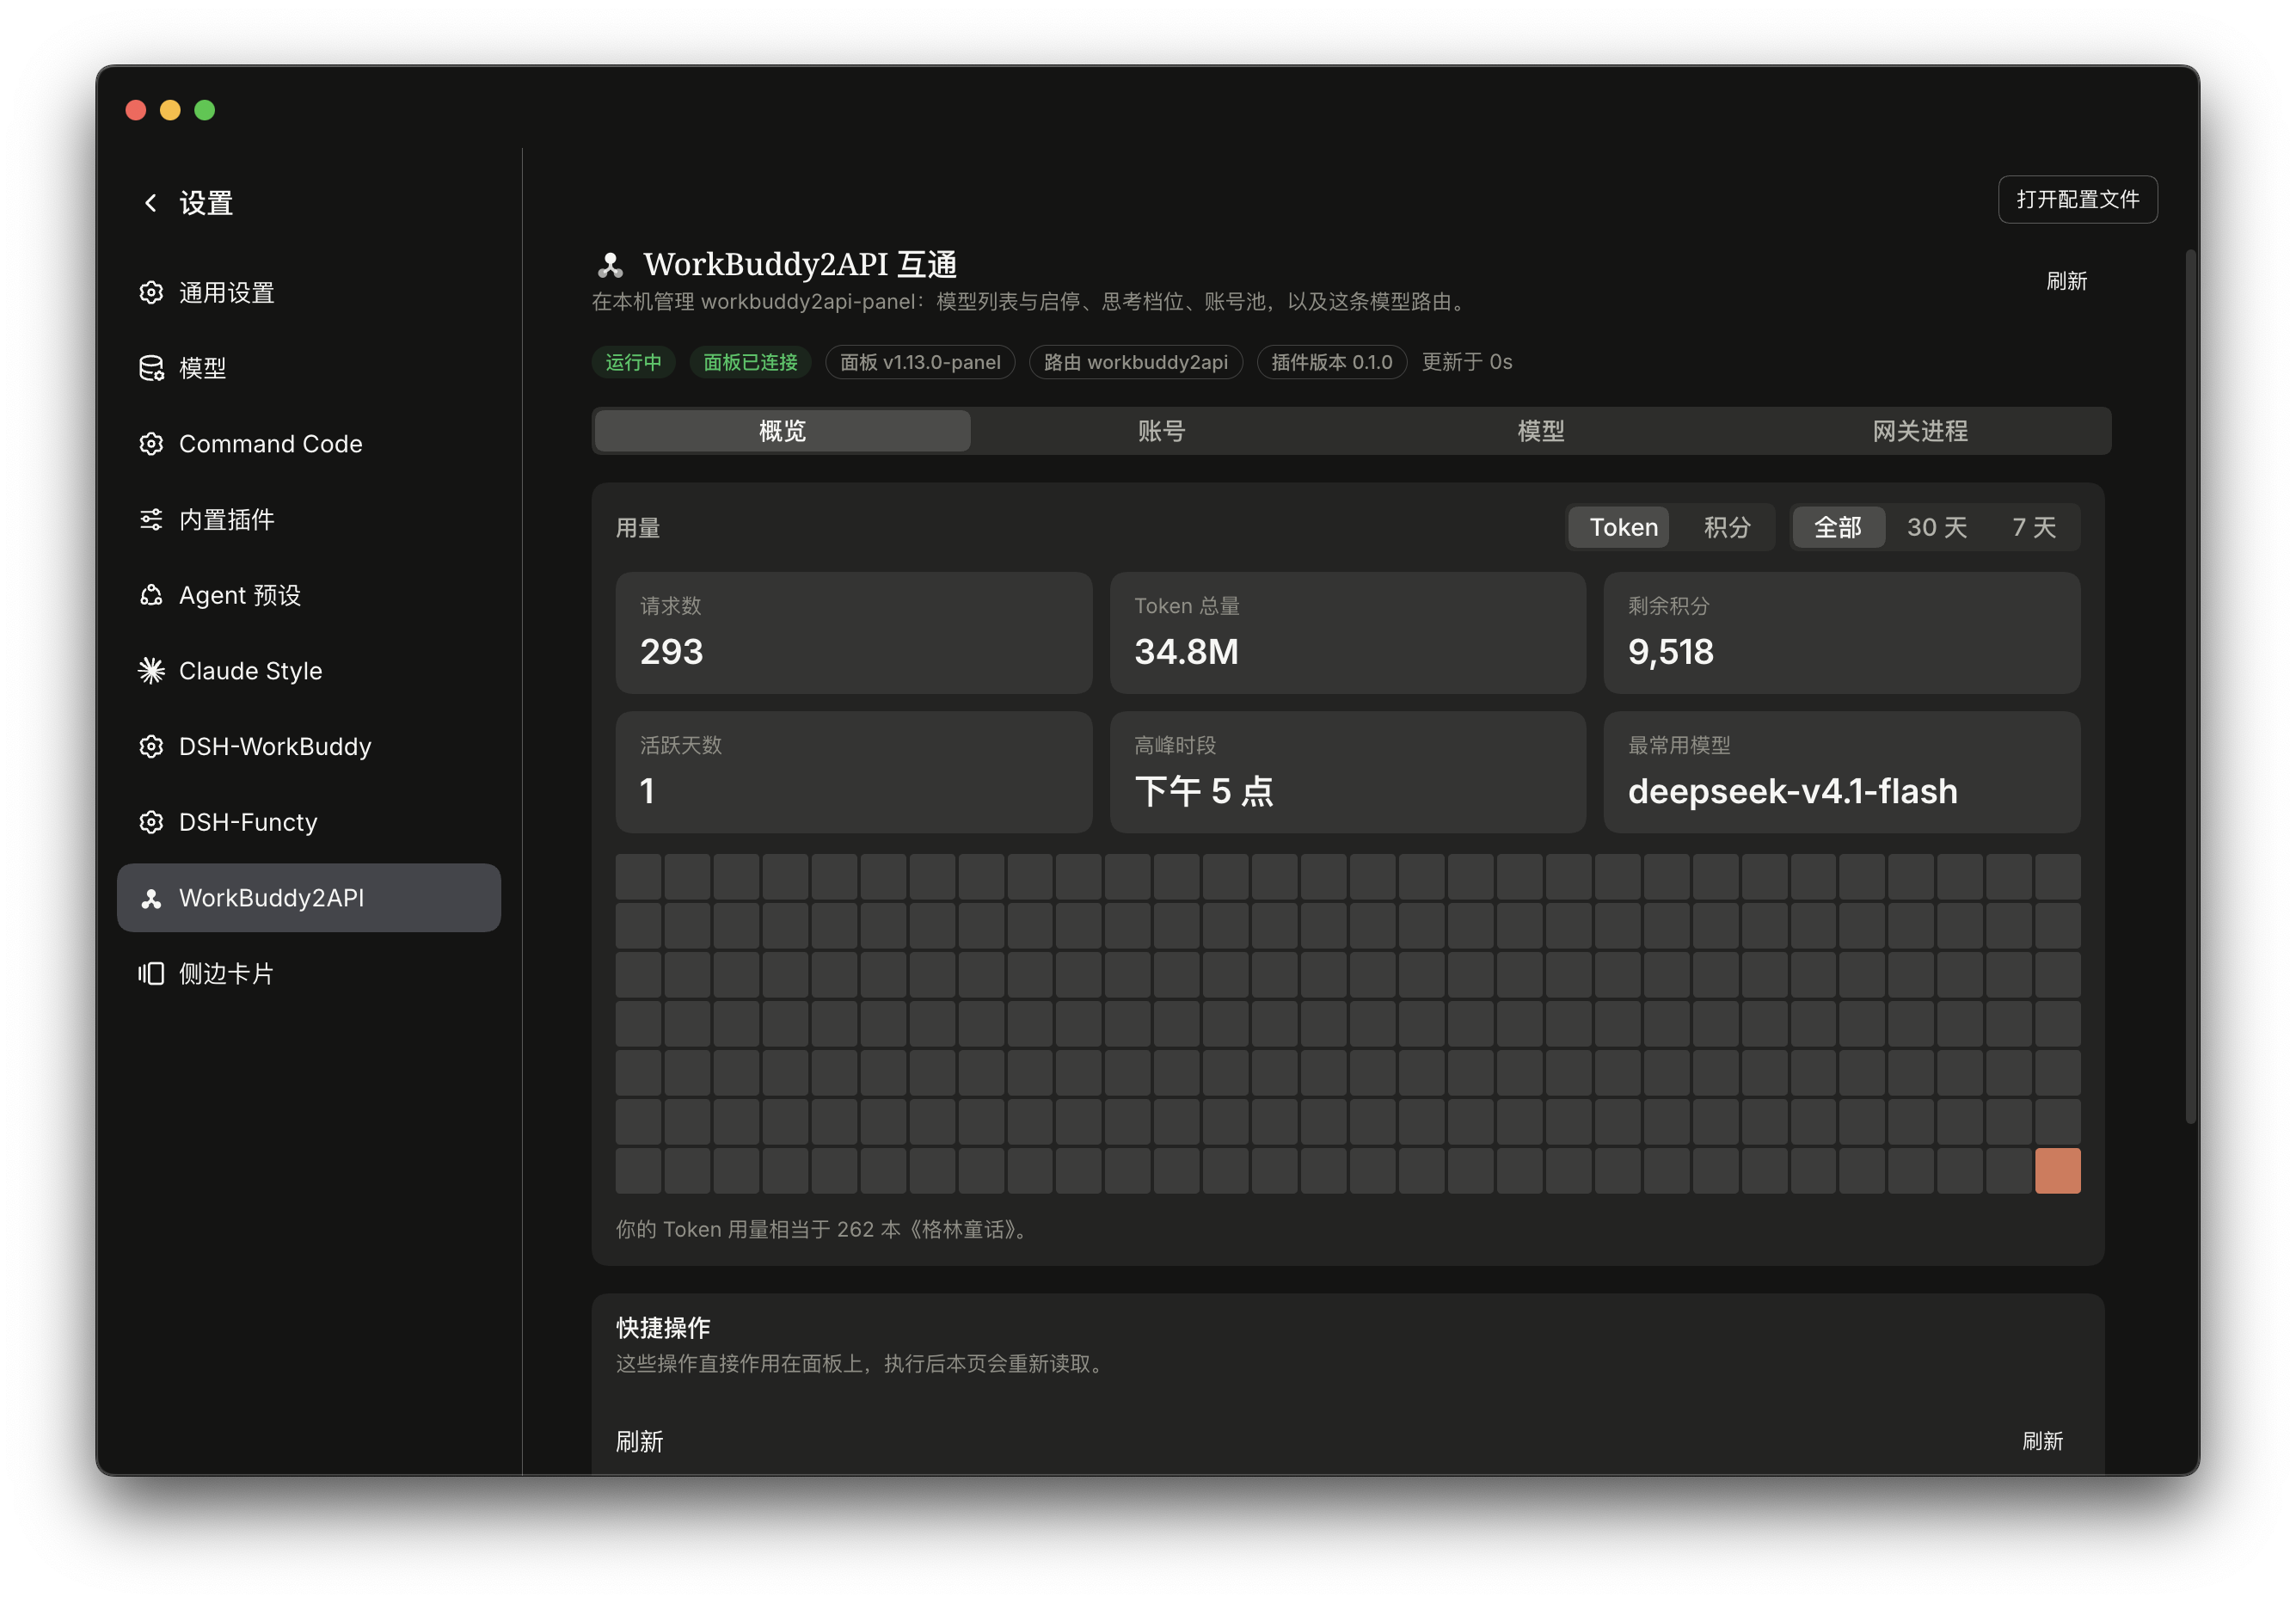Click the Command Code gear icon

(x=151, y=443)
